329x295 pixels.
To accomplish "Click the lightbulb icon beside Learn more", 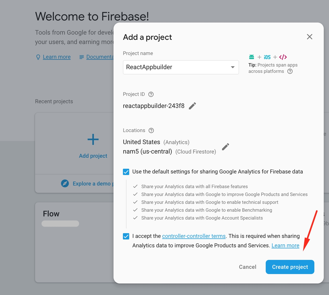I will (x=38, y=57).
